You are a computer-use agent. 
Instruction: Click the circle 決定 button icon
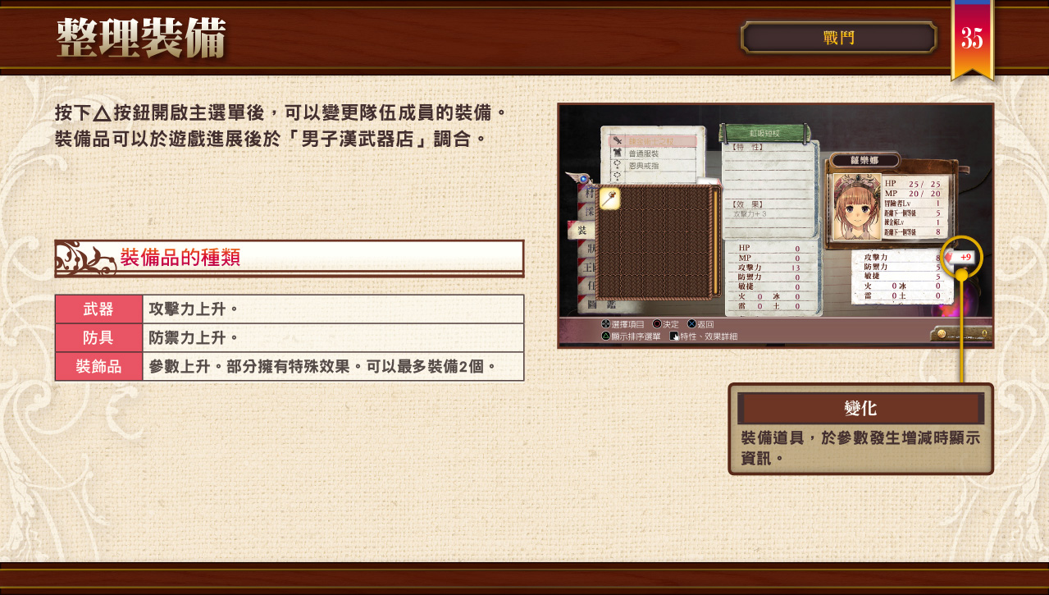coord(657,324)
